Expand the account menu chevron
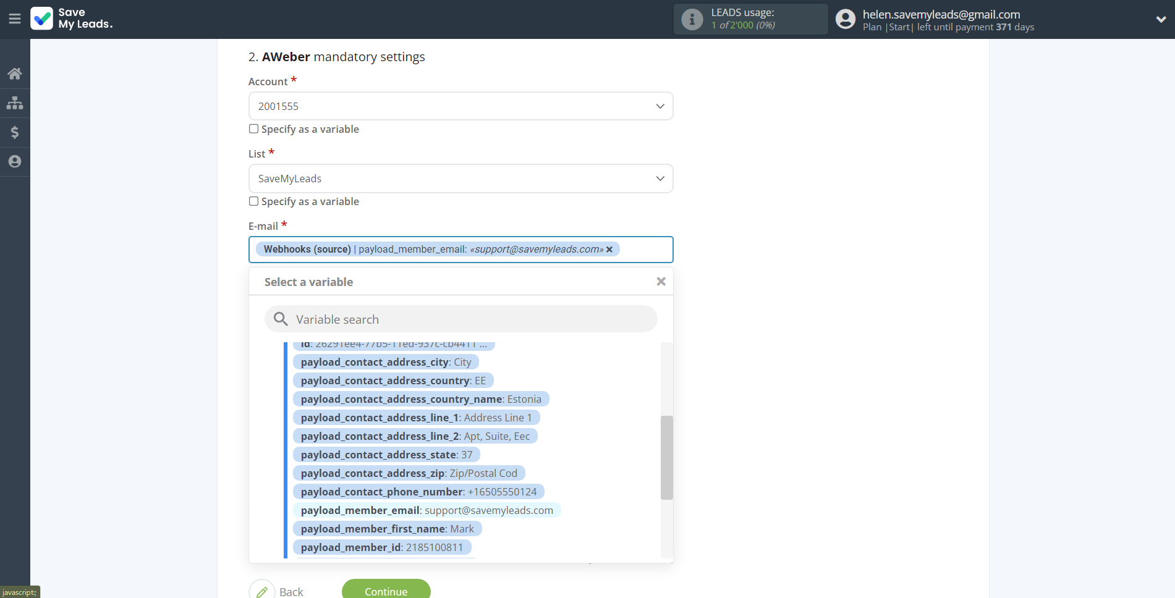 (x=1161, y=19)
